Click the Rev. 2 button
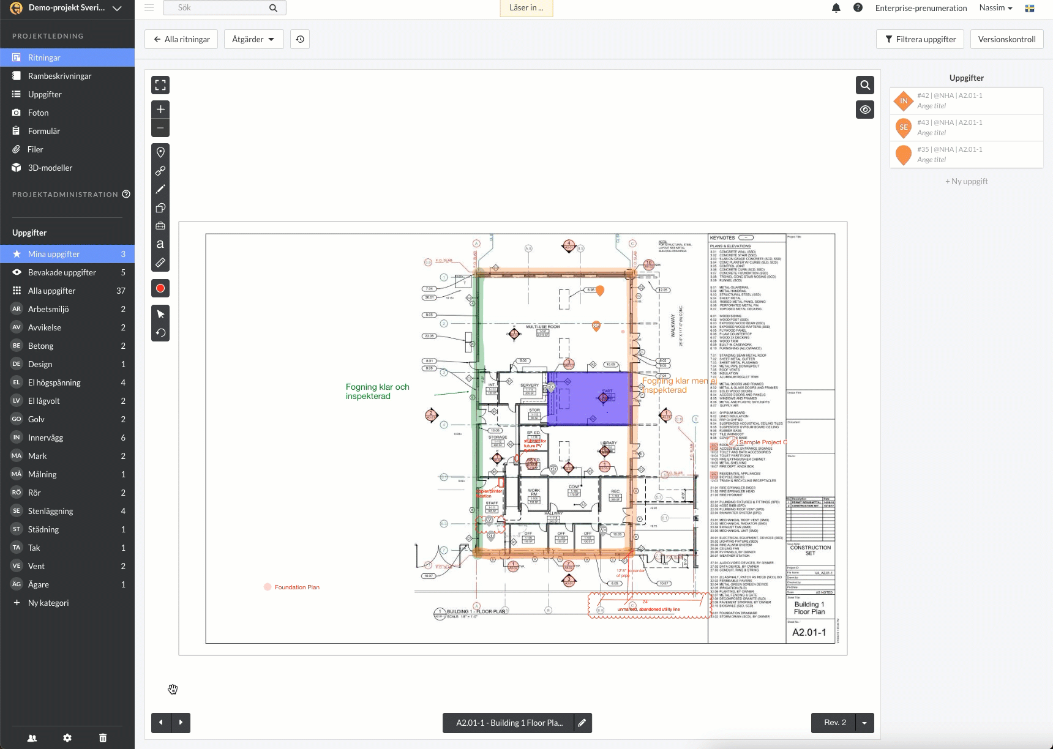This screenshot has height=749, width=1053. [x=834, y=723]
